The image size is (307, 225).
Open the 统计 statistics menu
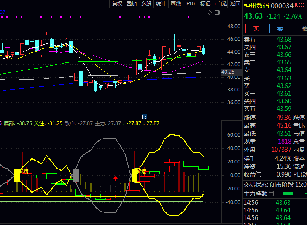click(161, 4)
